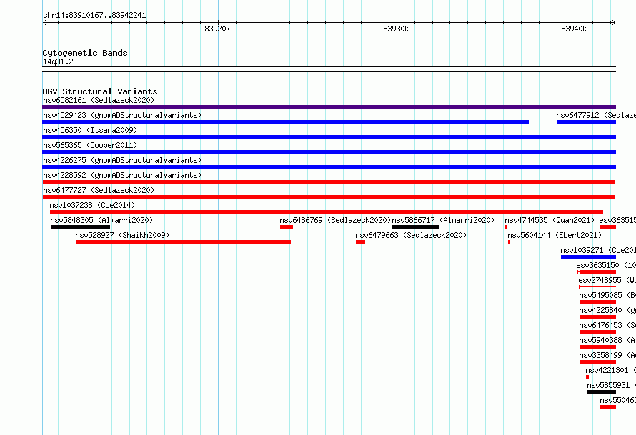Click nsv4744535 (Quan2021) label

[x=550, y=220]
